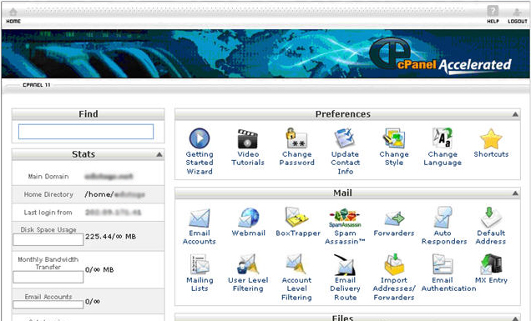The image size is (531, 321).
Task: Click the Email Accounts usage bar
Action: click(48, 305)
